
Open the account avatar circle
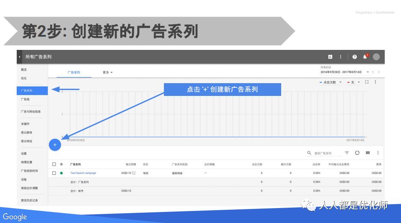pyautogui.click(x=376, y=57)
